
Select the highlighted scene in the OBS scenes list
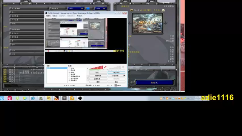click(x=57, y=68)
